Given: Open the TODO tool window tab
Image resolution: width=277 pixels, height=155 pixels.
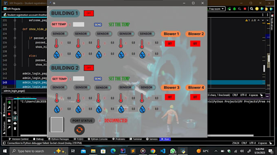Looking at the screenshot, I should coord(79,139).
